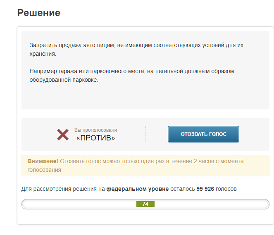Click the 'ОТОЗВАТЬ ГОЛОС' button
Screen dimensions: 274x235
click(x=203, y=134)
